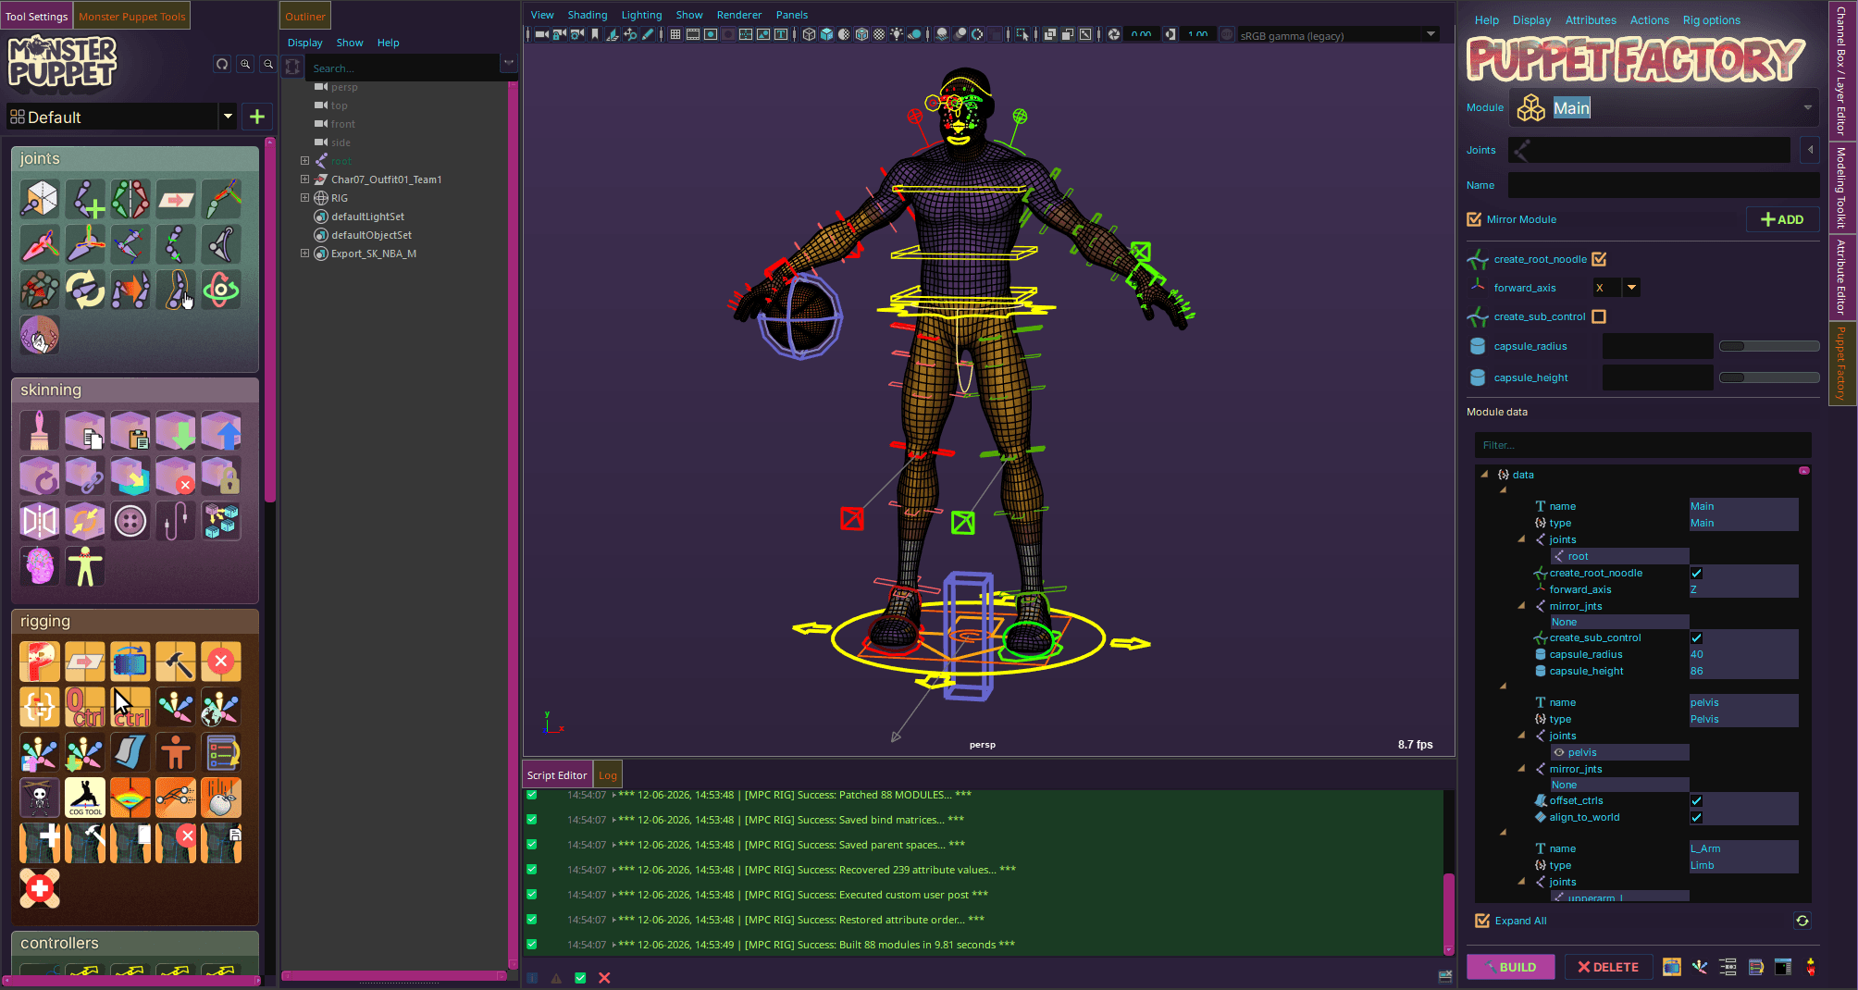Screen dimensions: 1858x990
Task: Click the apple icon in rigging panel
Action: 221,798
